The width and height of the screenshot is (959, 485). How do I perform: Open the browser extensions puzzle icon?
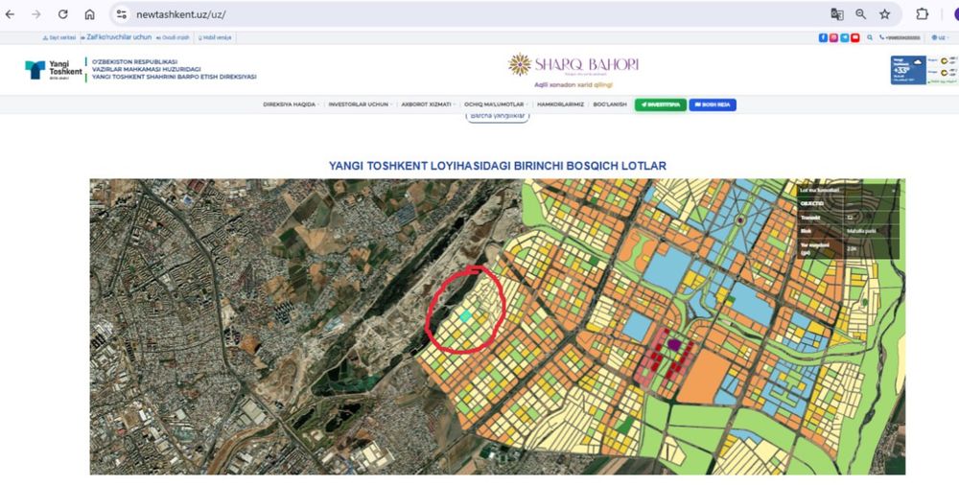click(x=922, y=14)
